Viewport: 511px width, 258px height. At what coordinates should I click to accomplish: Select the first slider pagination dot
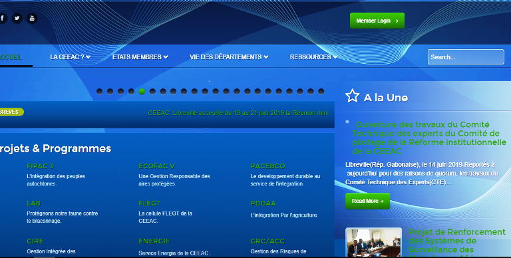100,92
